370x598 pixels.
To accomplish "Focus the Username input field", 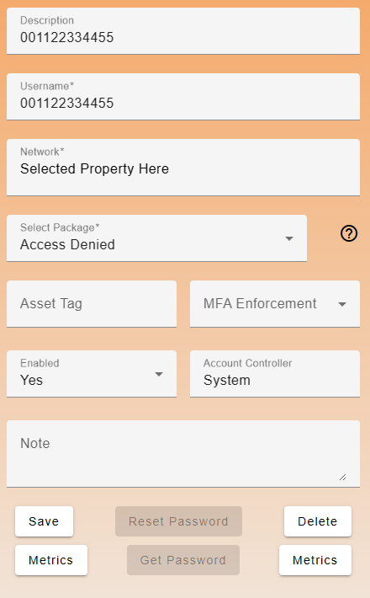I will [183, 97].
